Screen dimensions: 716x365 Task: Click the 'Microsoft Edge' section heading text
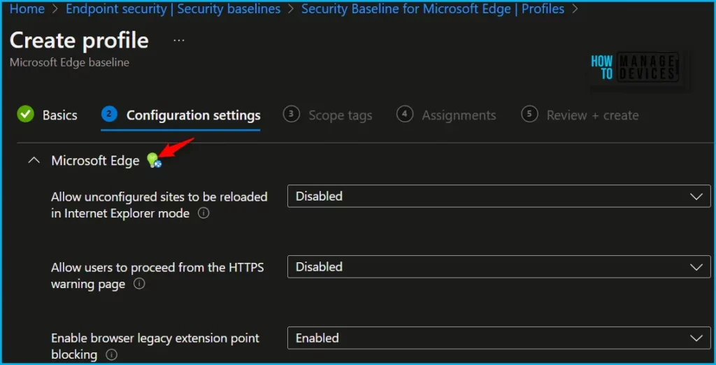(95, 161)
